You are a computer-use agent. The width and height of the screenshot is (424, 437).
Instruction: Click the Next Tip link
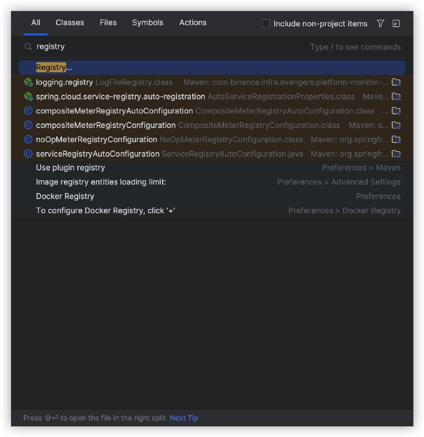(x=184, y=418)
